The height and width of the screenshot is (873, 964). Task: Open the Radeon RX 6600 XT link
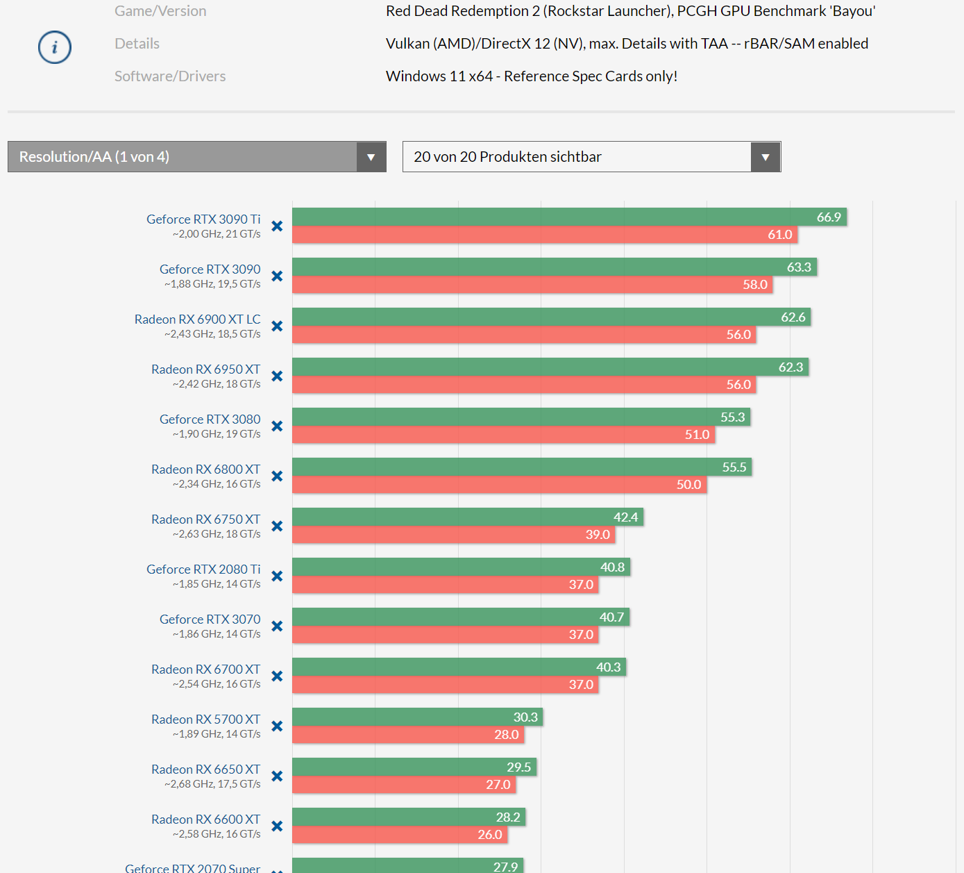pyautogui.click(x=206, y=820)
